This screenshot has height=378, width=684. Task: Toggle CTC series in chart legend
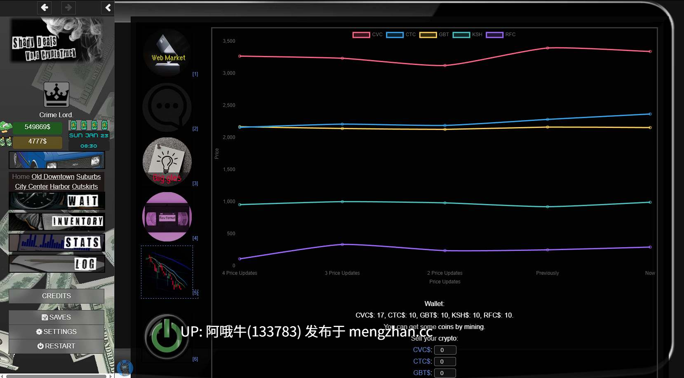point(401,35)
